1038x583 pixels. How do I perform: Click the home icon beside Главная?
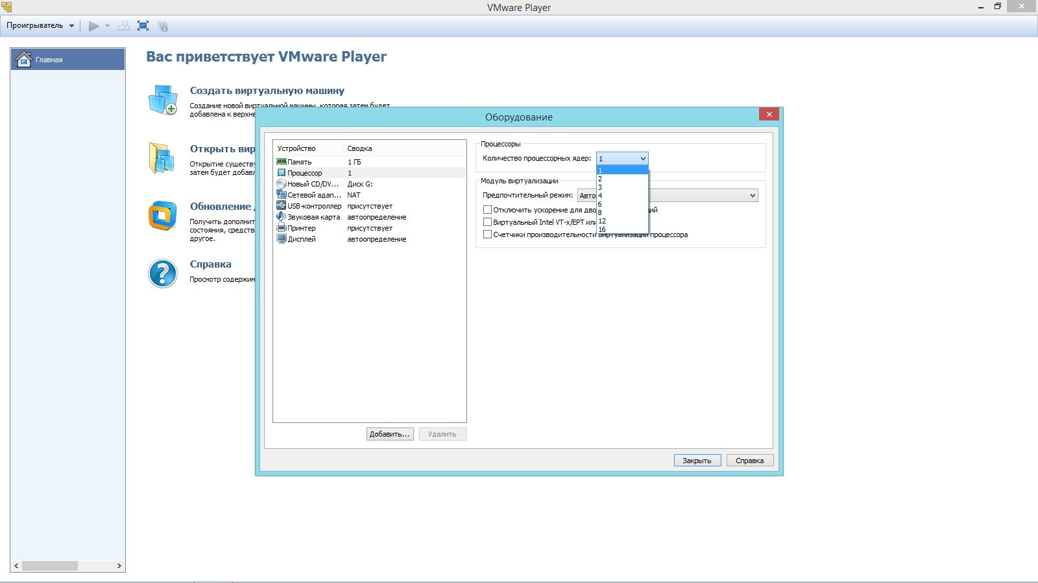pyautogui.click(x=24, y=59)
